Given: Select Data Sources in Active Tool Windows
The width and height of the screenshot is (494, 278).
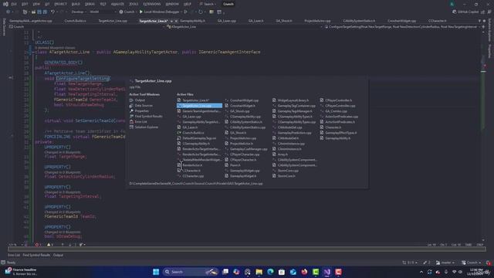Looking at the screenshot, I should pyautogui.click(x=140, y=106).
